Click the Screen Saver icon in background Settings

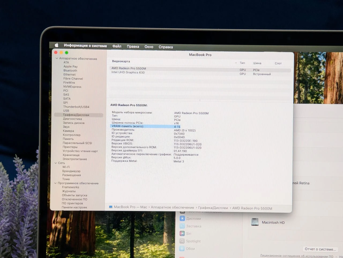[x=182, y=226]
